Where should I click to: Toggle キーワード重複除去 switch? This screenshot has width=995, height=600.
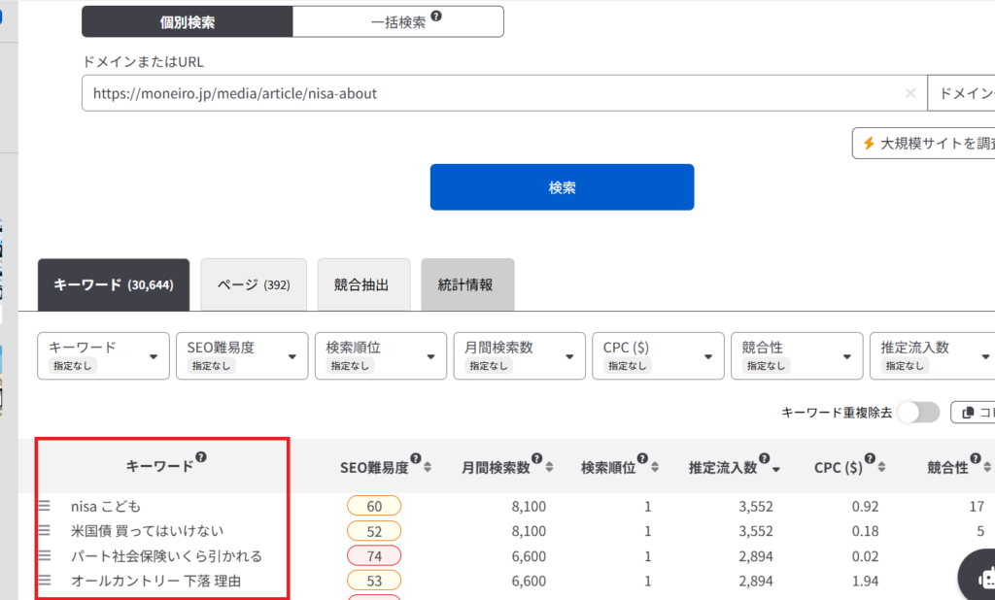(919, 413)
